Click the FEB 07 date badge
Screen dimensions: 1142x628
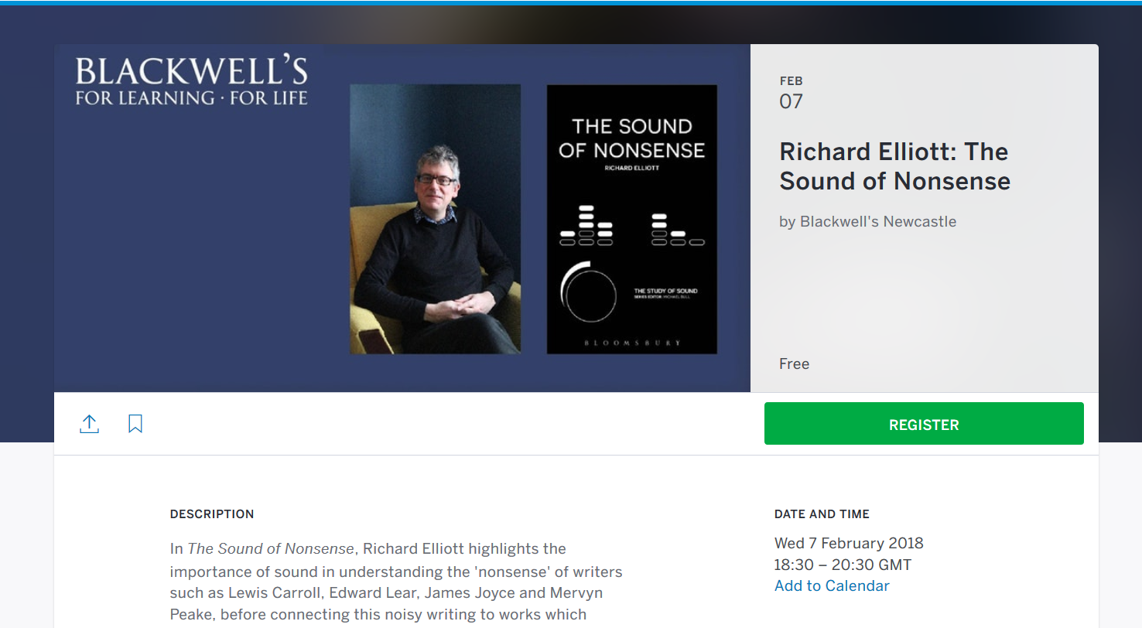pyautogui.click(x=791, y=93)
